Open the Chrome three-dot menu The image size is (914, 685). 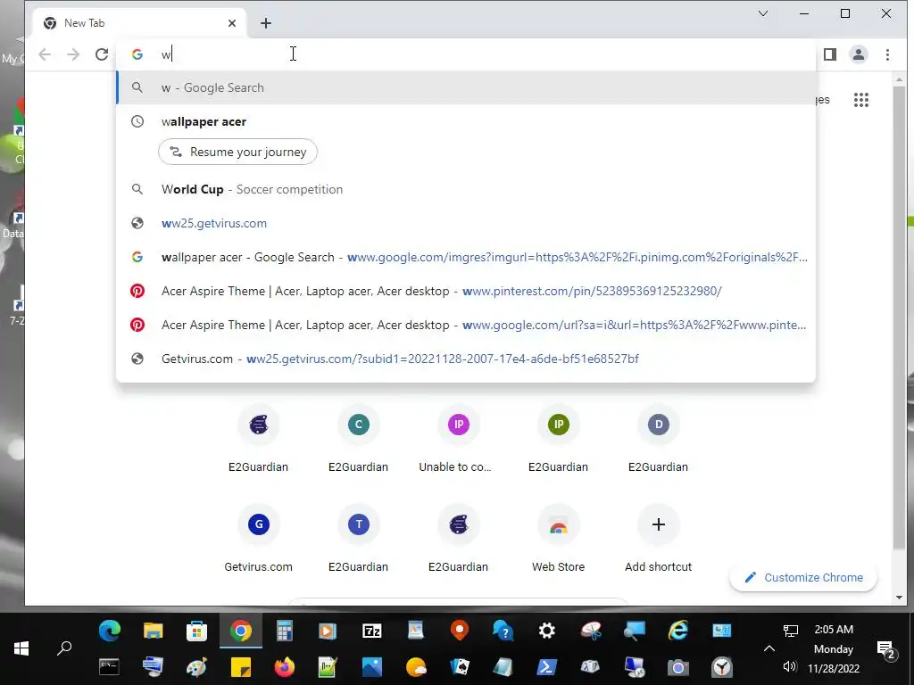pyautogui.click(x=887, y=54)
